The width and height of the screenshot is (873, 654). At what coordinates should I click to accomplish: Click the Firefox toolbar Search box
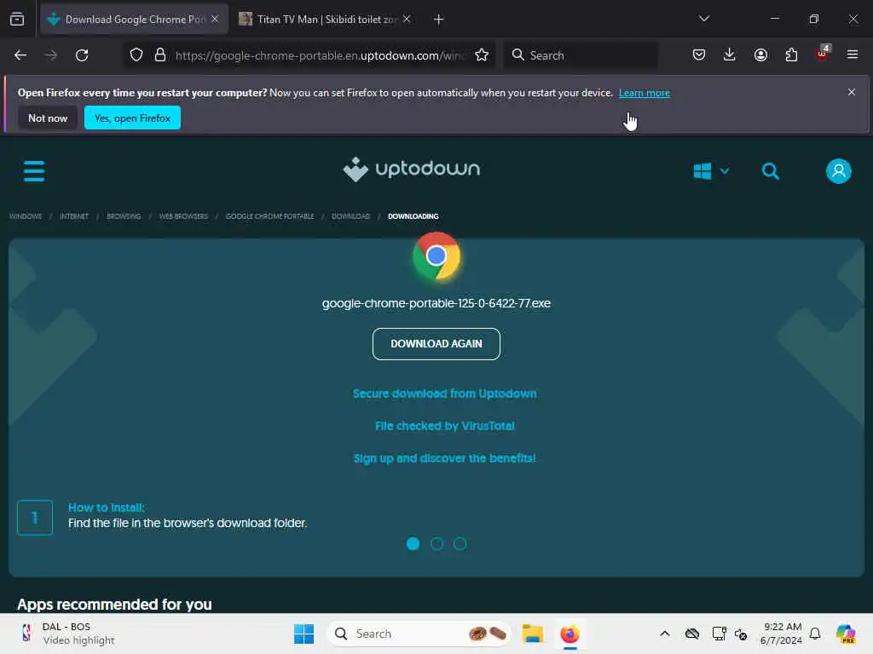[581, 55]
